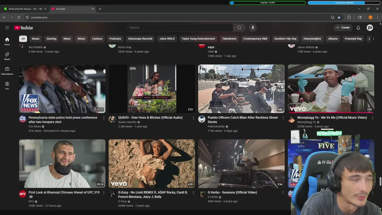Click the PoliceActivity channel avatar
Image resolution: width=382 pixels, height=215 pixels.
pos(202,119)
